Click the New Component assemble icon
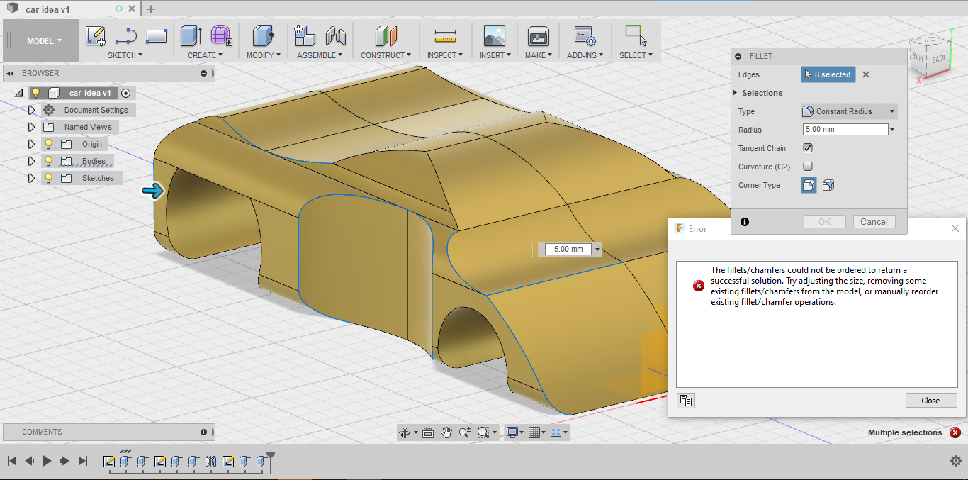Screen dimensions: 968x480 click(x=305, y=36)
